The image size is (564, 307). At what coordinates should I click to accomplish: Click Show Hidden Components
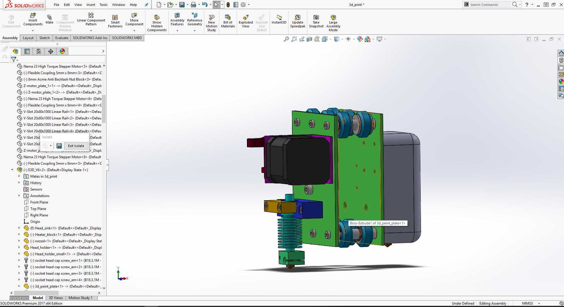coord(157,23)
